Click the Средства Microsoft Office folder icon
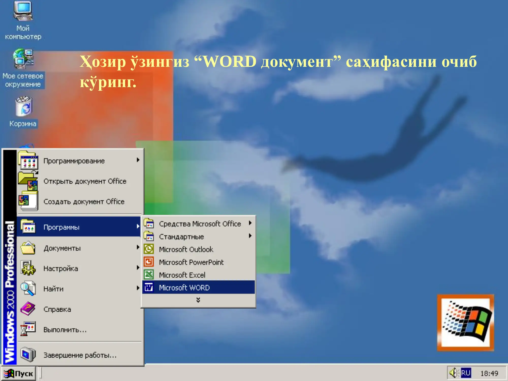Image resolution: width=508 pixels, height=381 pixels. (x=149, y=224)
